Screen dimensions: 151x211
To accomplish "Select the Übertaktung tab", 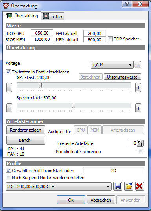I will [x=22, y=16].
